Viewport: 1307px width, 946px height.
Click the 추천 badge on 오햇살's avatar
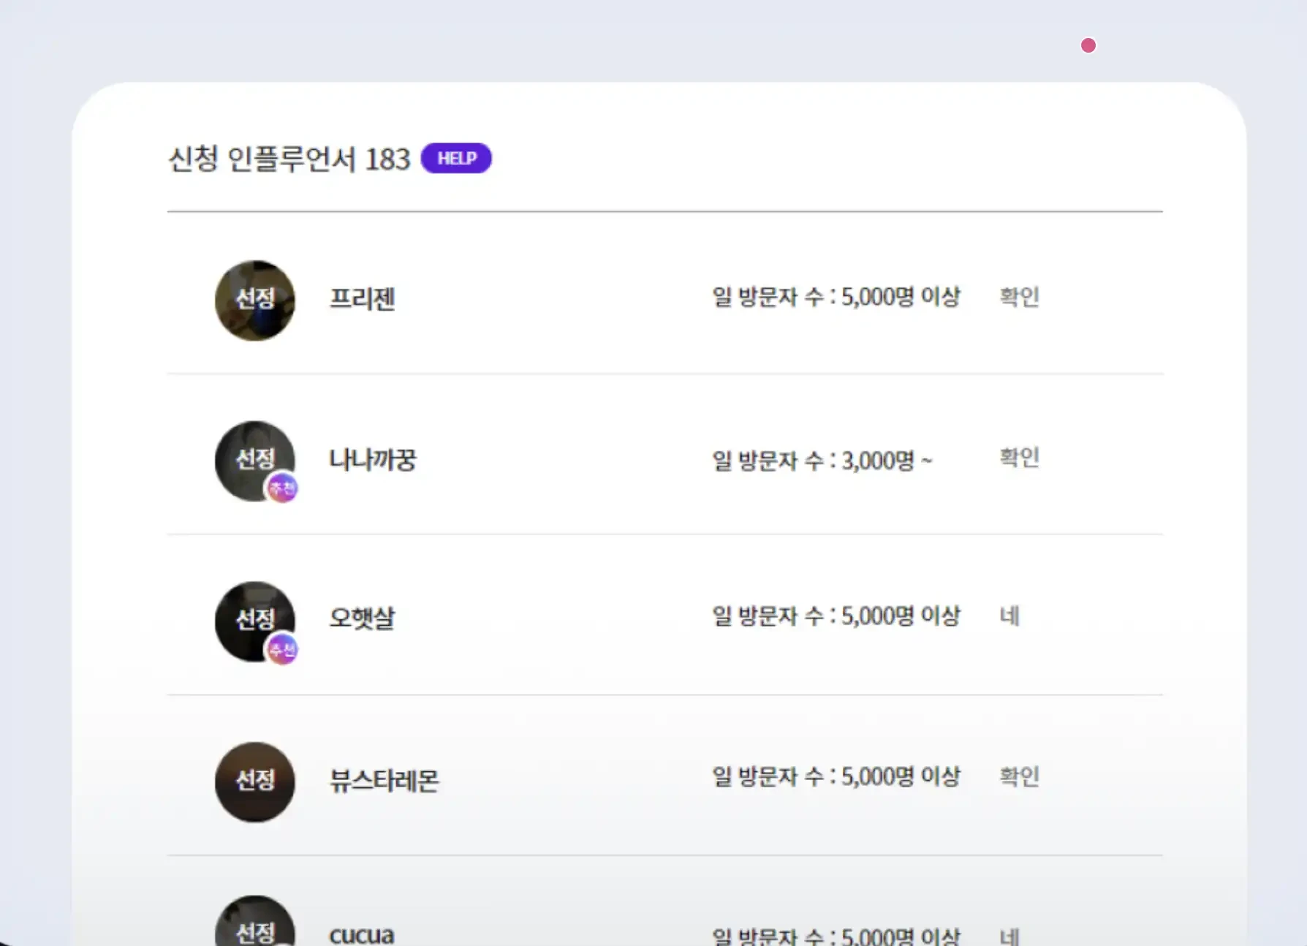(282, 649)
